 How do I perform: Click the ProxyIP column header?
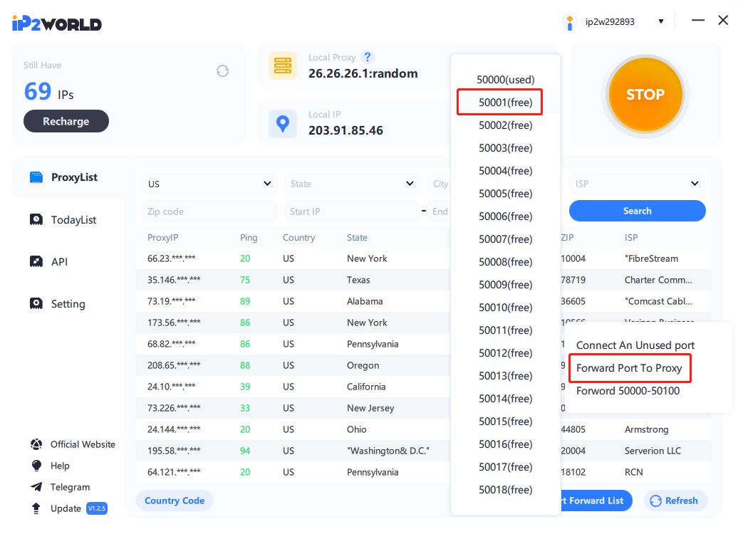pyautogui.click(x=163, y=238)
